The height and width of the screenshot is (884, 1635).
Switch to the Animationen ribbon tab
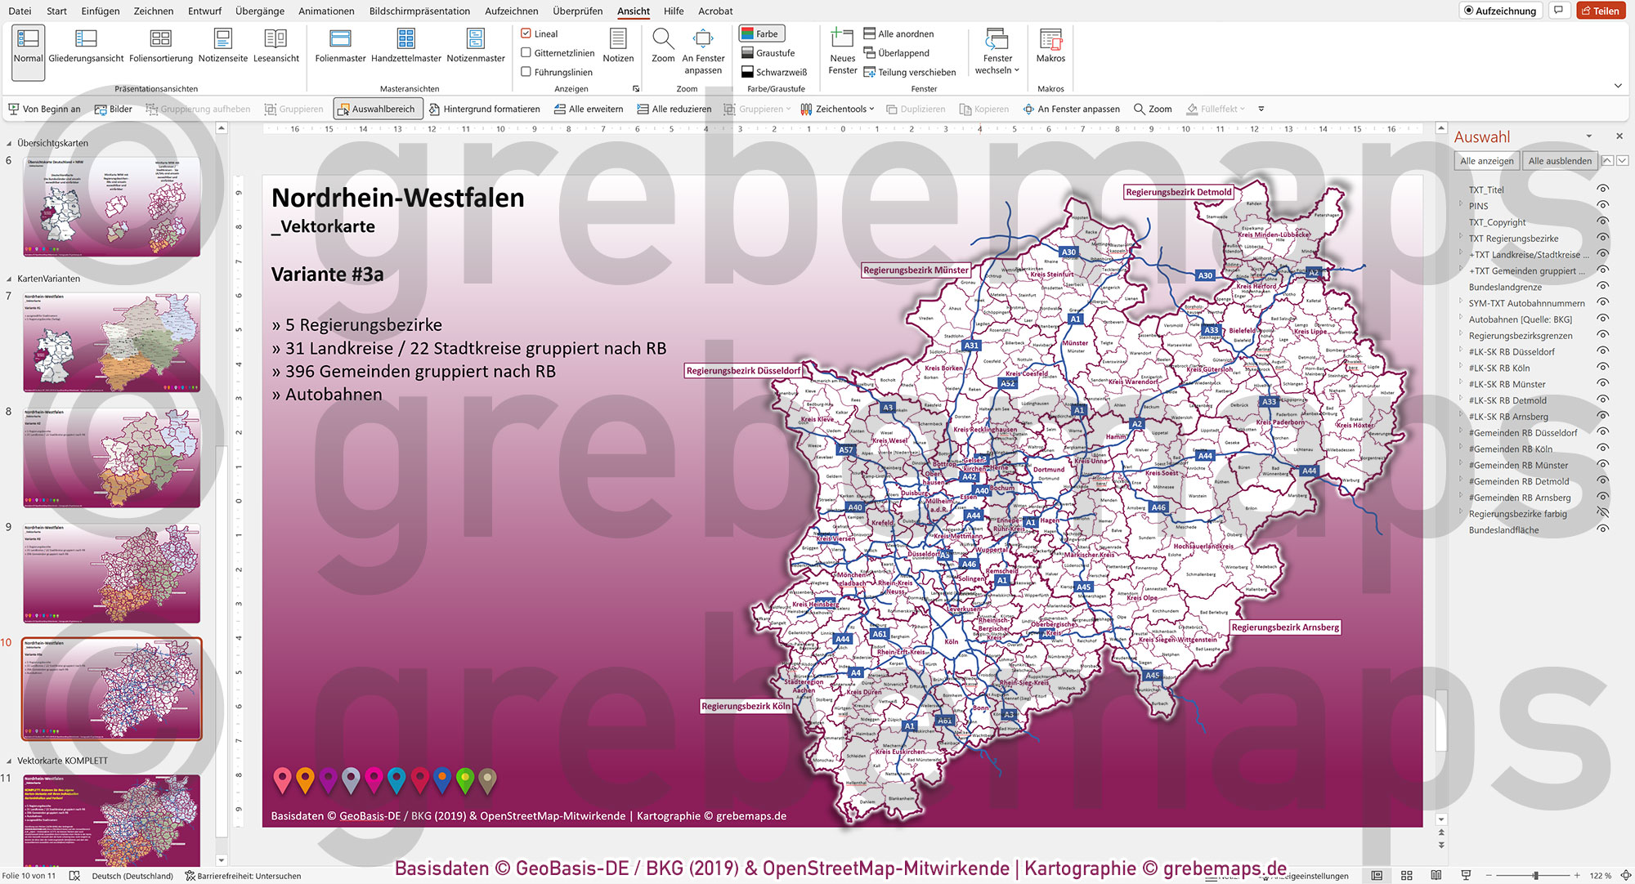click(325, 11)
